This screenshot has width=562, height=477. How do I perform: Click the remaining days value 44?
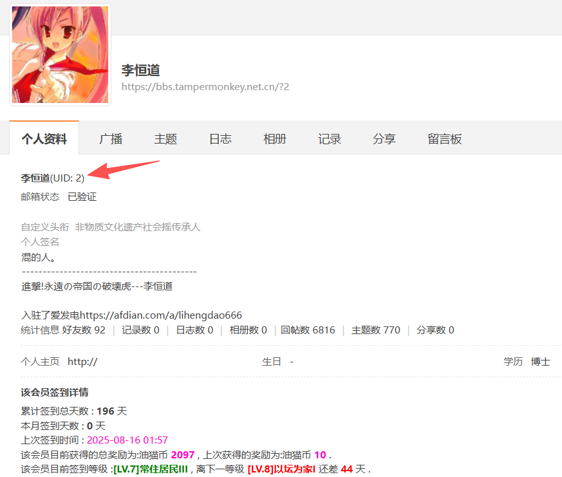346,469
